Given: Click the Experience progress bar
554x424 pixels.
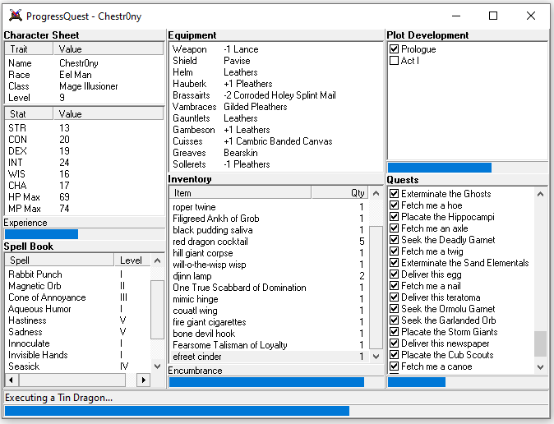Looking at the screenshot, I should coord(84,234).
